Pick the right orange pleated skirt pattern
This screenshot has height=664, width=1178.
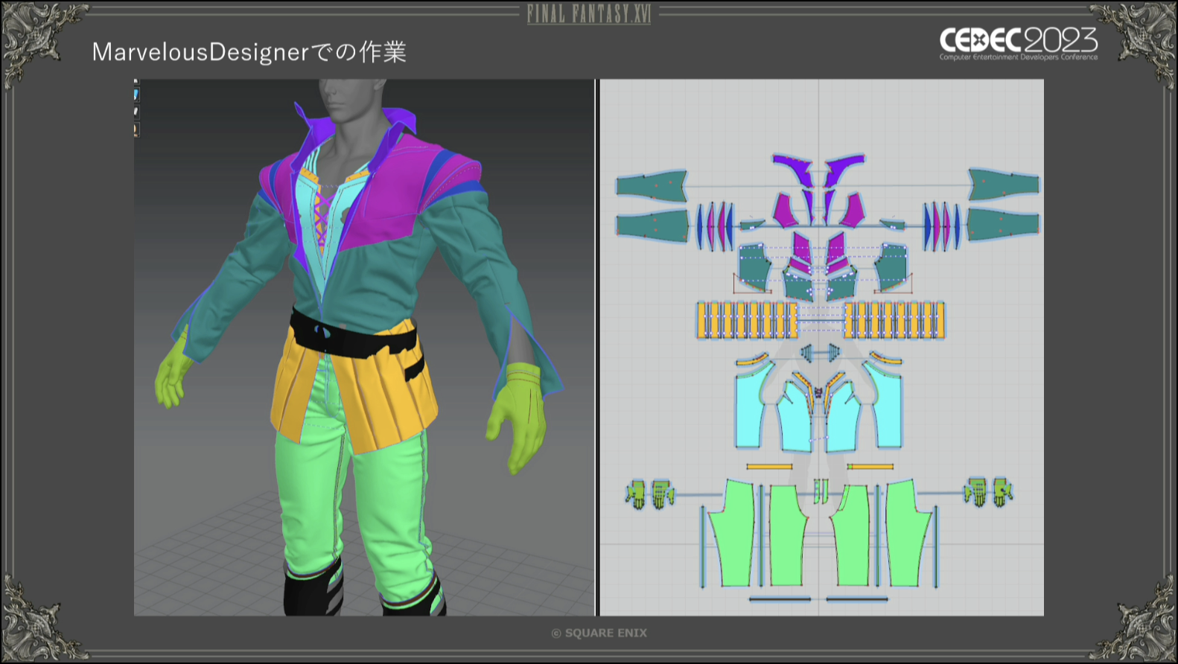(x=894, y=320)
